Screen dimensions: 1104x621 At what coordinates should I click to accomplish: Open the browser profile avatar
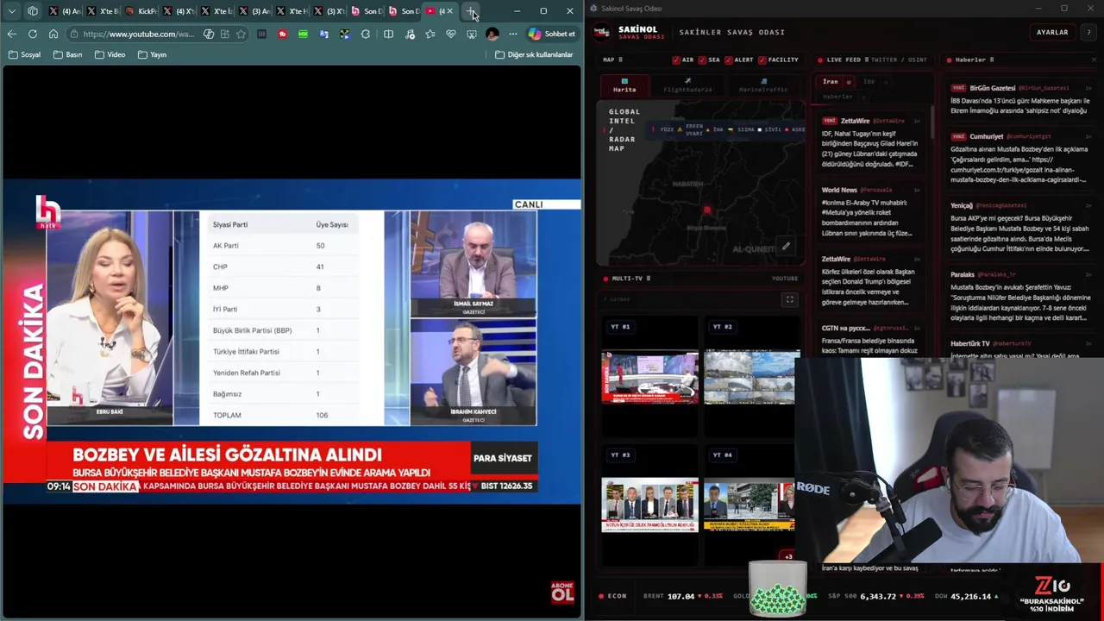tap(492, 34)
